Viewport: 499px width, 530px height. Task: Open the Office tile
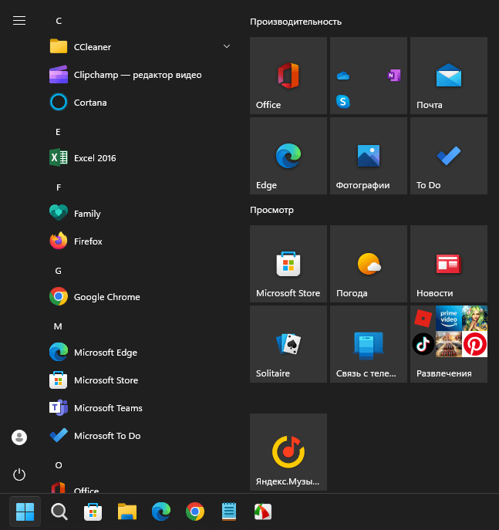[x=288, y=76]
